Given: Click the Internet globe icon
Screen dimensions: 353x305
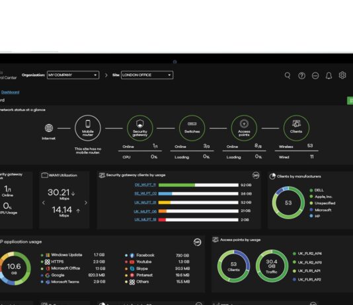Looking at the screenshot, I should (x=49, y=128).
